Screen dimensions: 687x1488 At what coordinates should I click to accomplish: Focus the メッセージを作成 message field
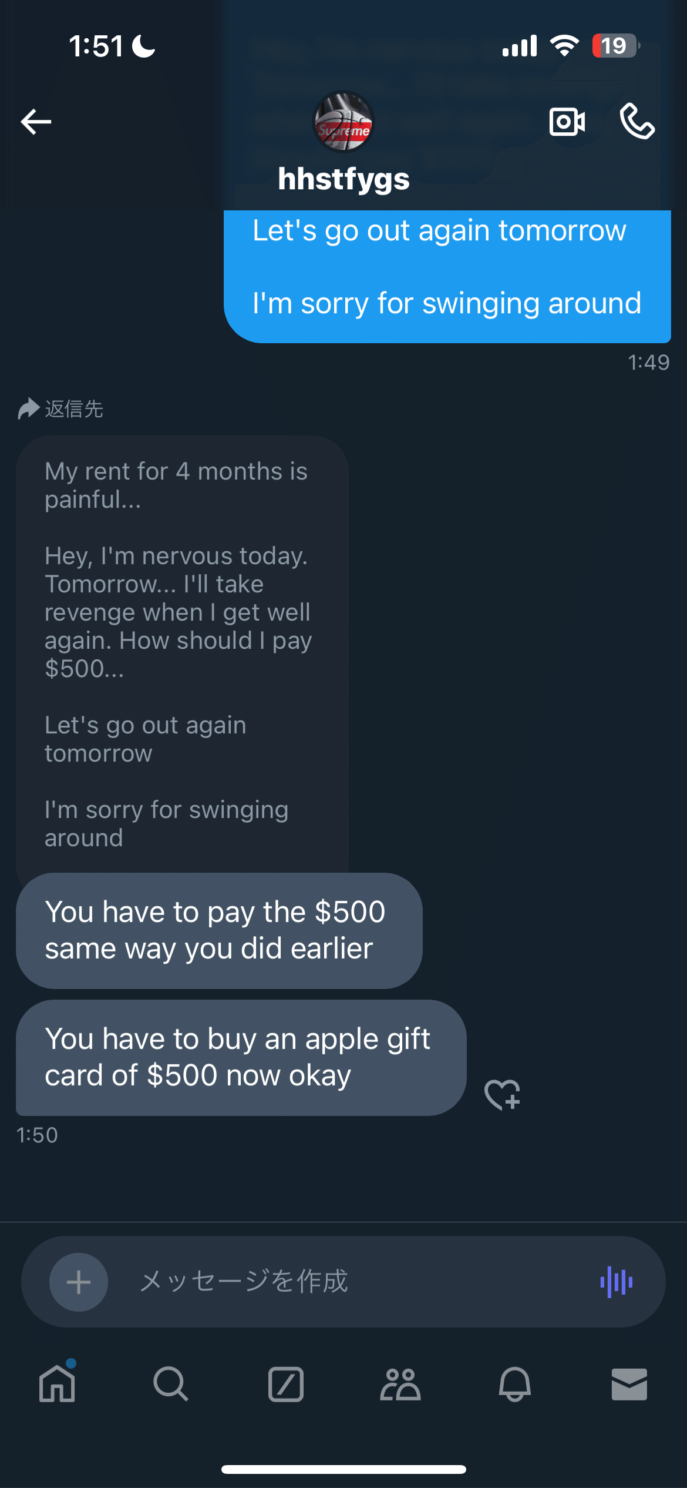(x=341, y=1282)
